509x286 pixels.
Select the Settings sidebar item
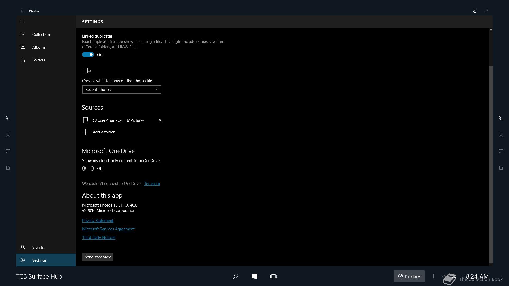[46, 260]
